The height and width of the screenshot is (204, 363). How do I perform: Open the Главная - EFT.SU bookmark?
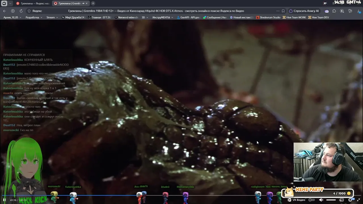pos(100,18)
